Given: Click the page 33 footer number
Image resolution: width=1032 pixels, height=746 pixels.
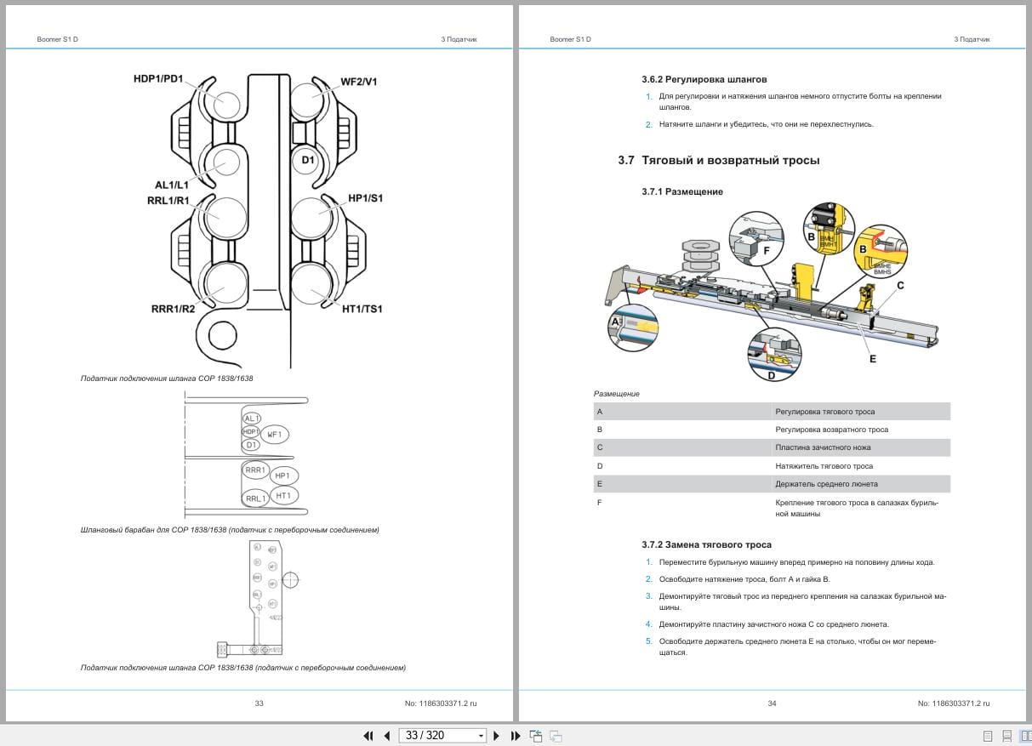Looking at the screenshot, I should pyautogui.click(x=259, y=703).
